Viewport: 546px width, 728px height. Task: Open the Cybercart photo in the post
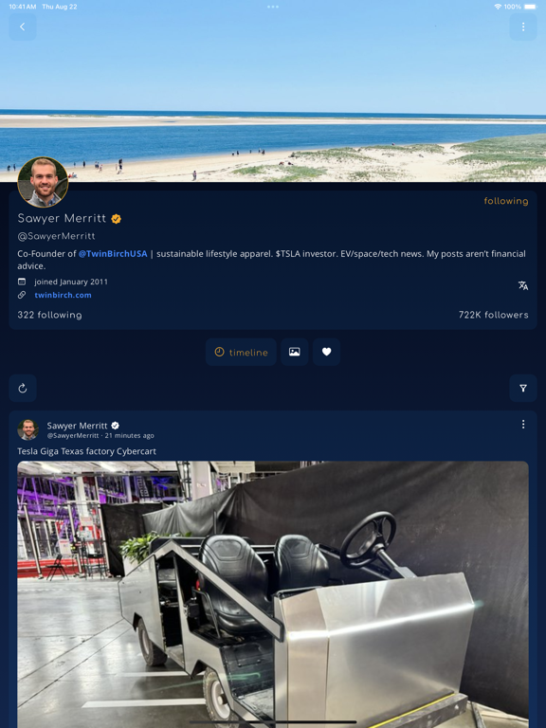click(273, 594)
